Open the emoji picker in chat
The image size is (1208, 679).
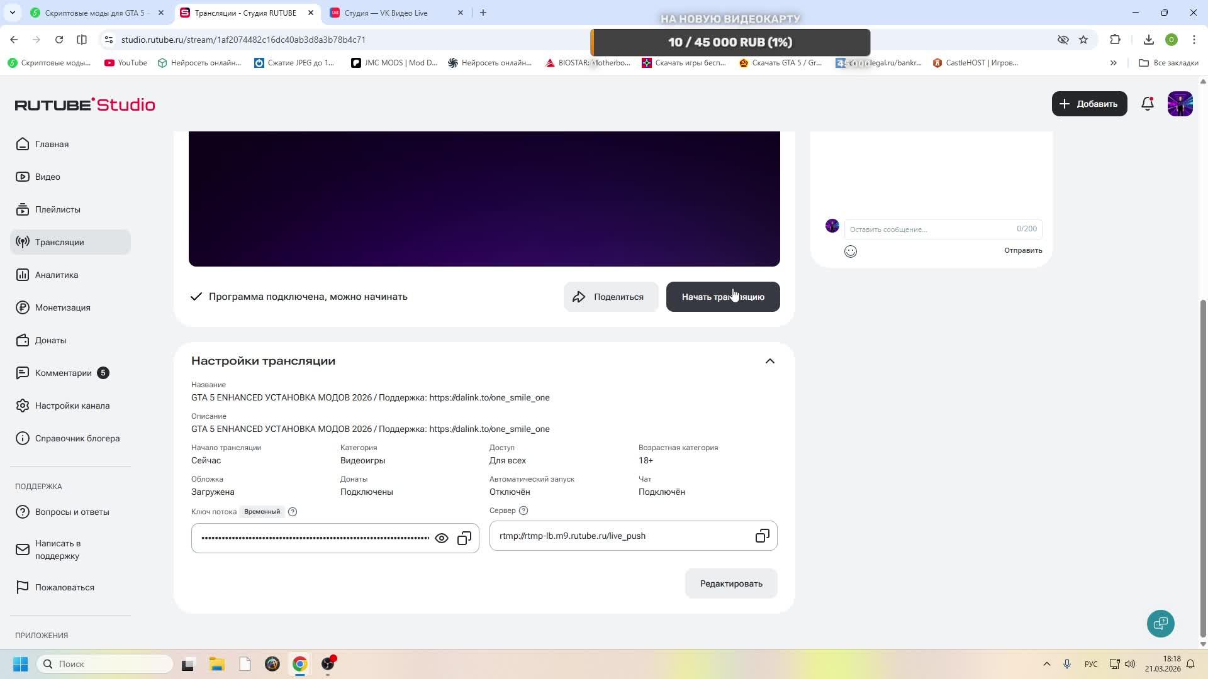pos(851,251)
